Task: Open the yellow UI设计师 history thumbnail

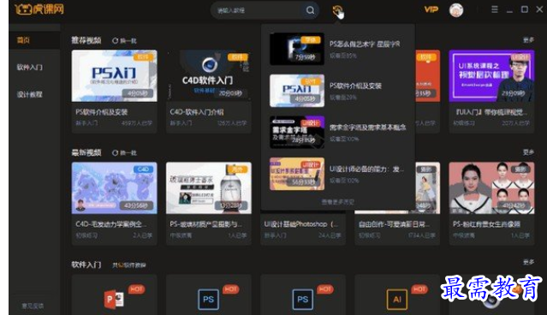Action: pyautogui.click(x=297, y=174)
